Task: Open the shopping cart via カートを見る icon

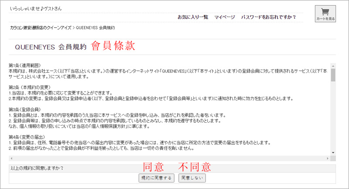Action: tap(325, 14)
